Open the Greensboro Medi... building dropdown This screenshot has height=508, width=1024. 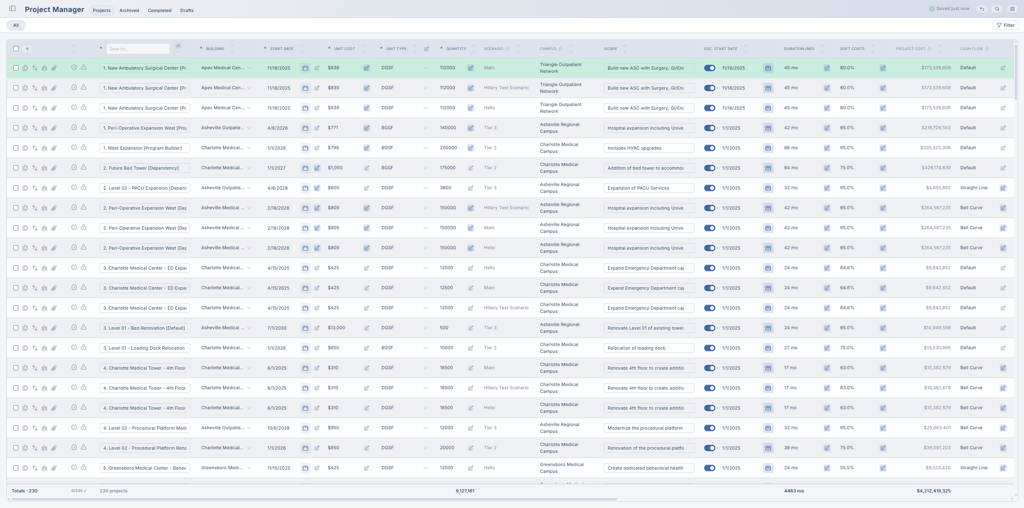(x=227, y=468)
